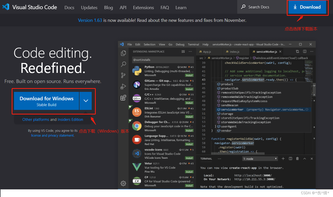This screenshot has width=333, height=197.
Task: Open the Selection menu in the editor
Action: [x=149, y=44]
